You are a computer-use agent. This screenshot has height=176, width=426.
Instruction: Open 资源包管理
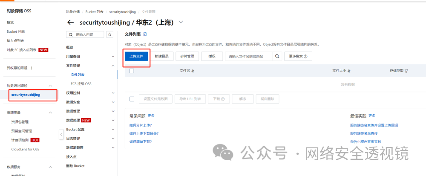coord(20,122)
